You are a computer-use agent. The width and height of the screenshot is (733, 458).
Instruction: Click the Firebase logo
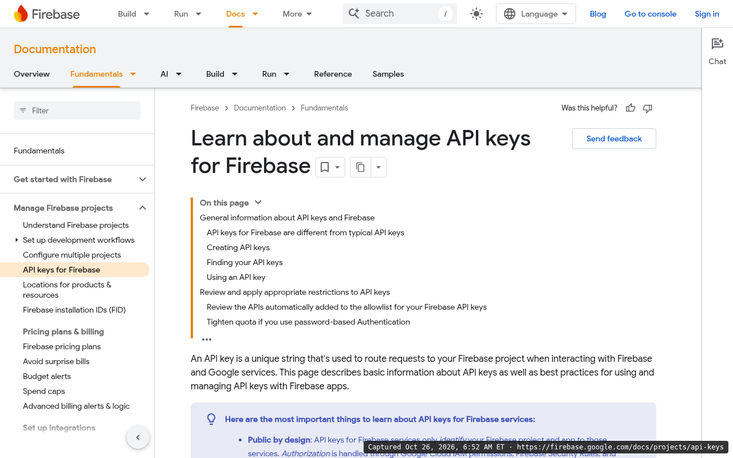(x=46, y=14)
